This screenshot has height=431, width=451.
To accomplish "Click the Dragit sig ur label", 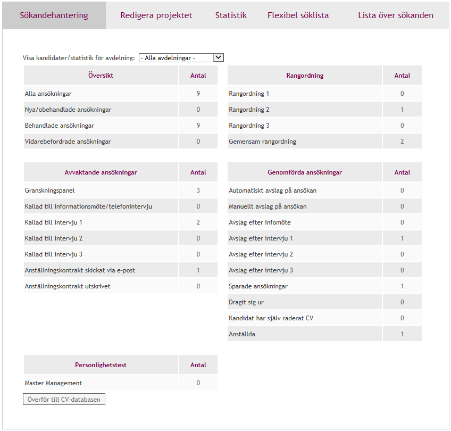I will (246, 302).
